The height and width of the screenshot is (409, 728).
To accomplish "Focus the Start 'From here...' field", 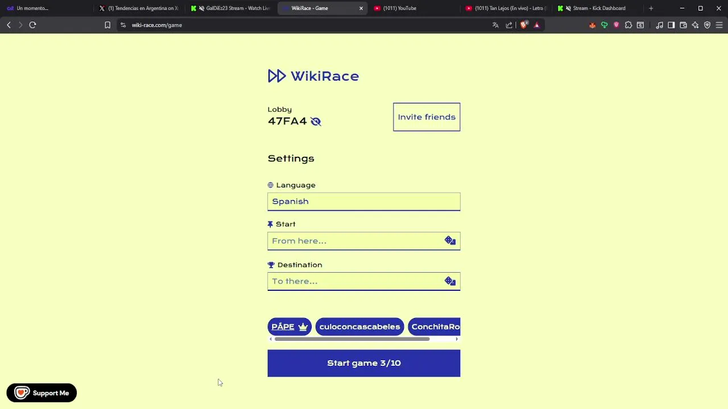I will pyautogui.click(x=355, y=241).
